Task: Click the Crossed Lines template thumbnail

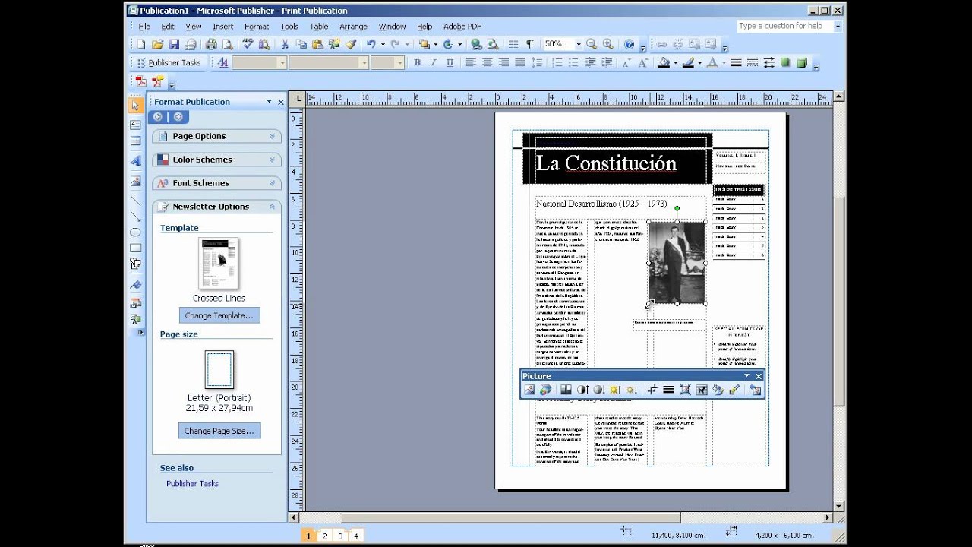Action: (219, 263)
